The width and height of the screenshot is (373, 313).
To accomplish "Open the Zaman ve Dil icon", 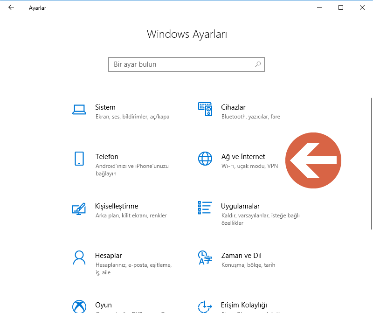I will [x=205, y=257].
